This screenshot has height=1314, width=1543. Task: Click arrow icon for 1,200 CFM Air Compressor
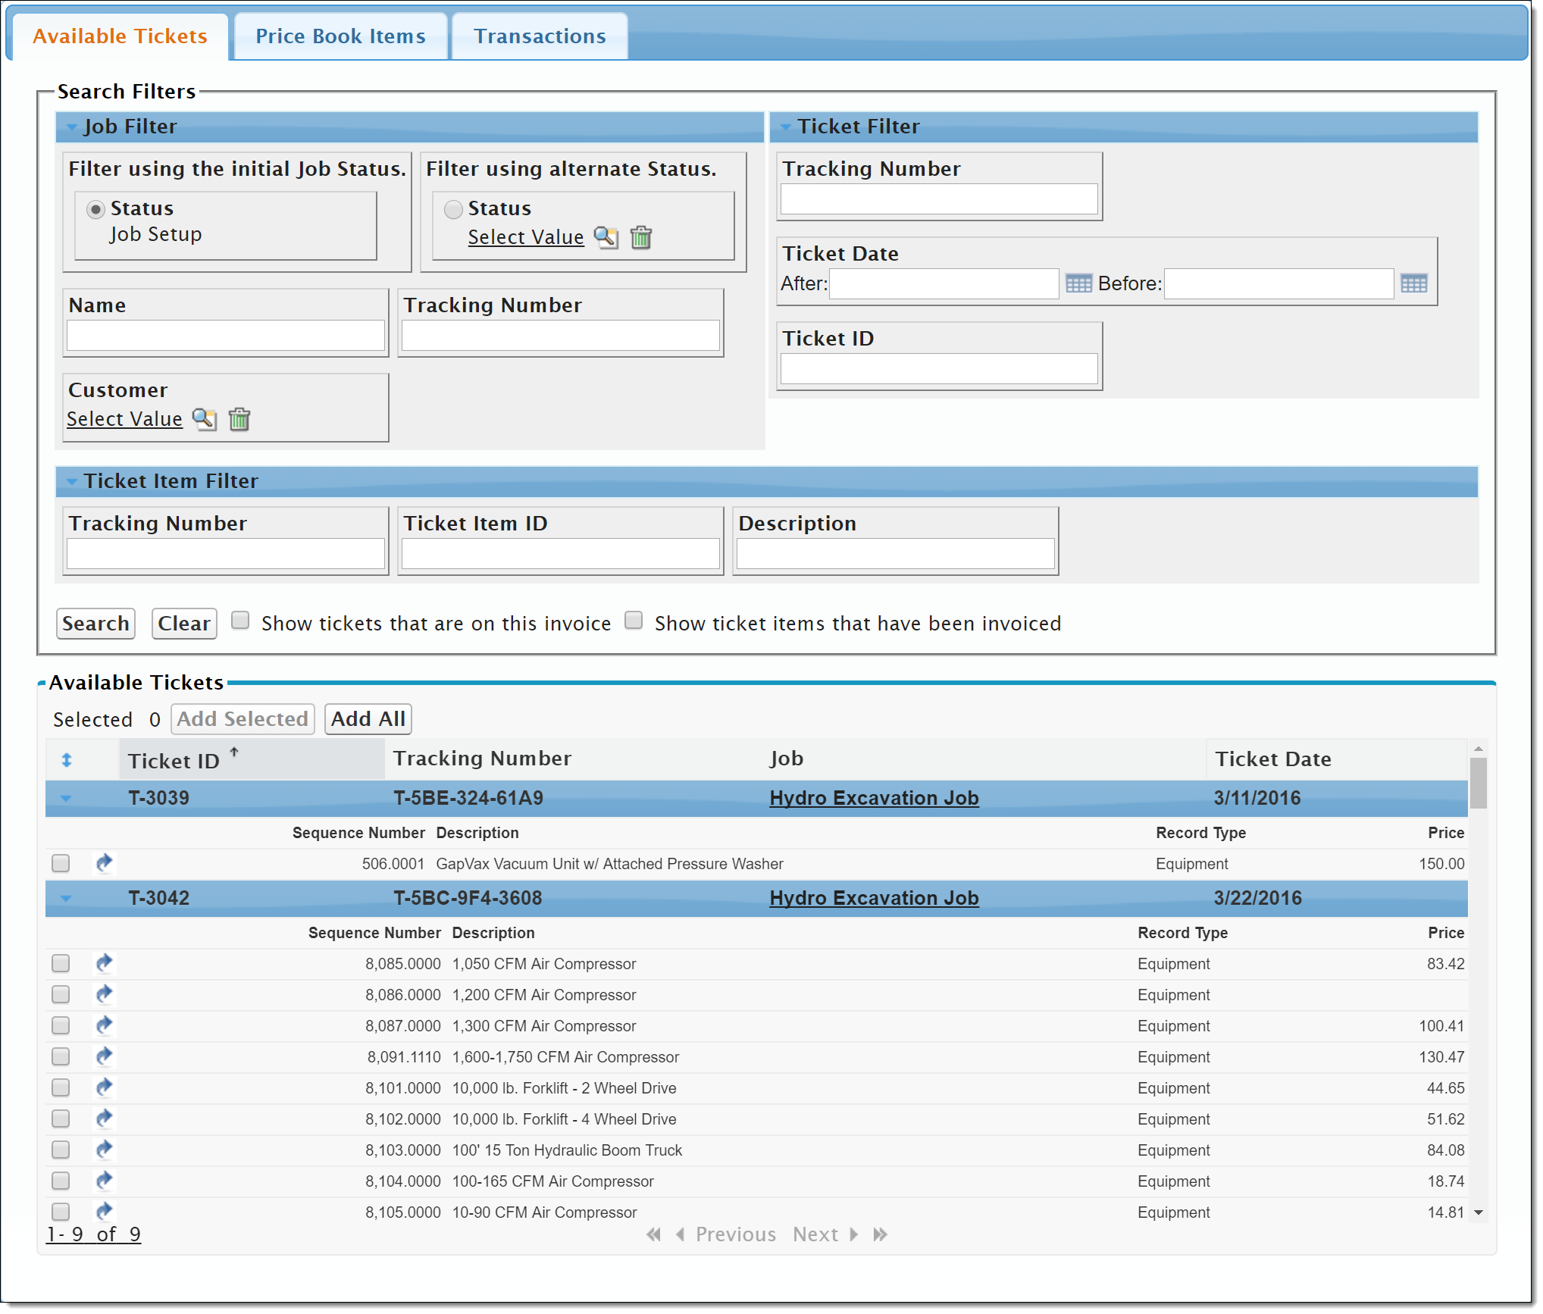coord(104,993)
